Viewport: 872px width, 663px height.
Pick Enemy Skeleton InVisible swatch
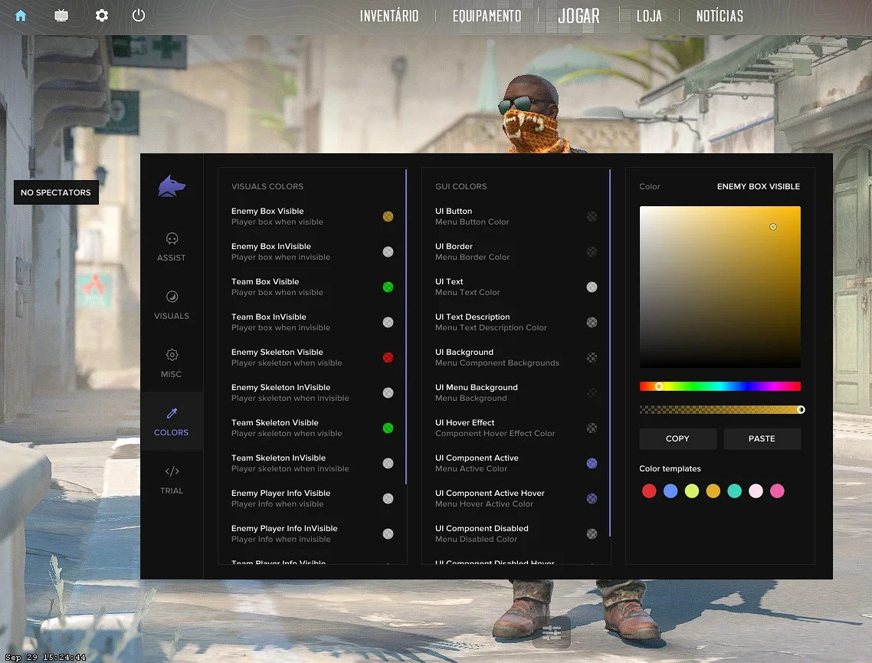(388, 392)
